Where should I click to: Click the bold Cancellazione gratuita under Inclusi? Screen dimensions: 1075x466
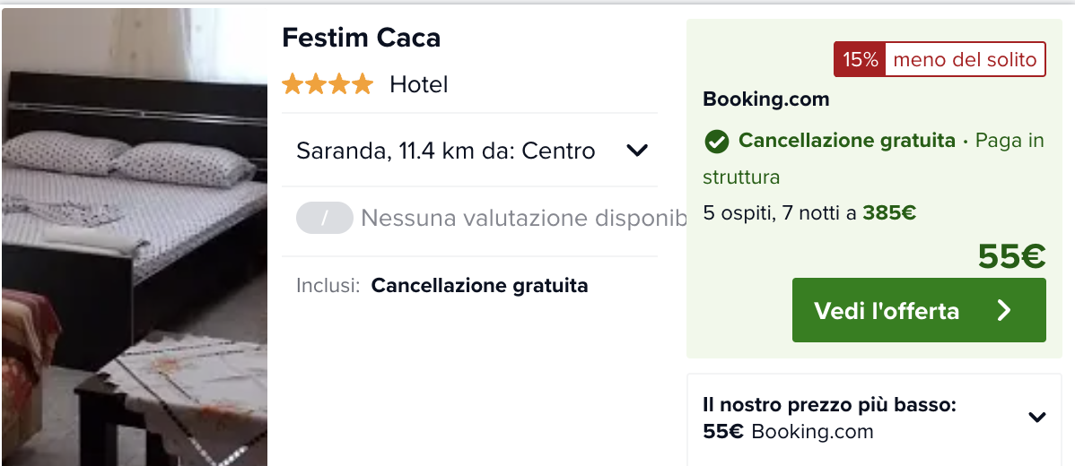pos(479,285)
